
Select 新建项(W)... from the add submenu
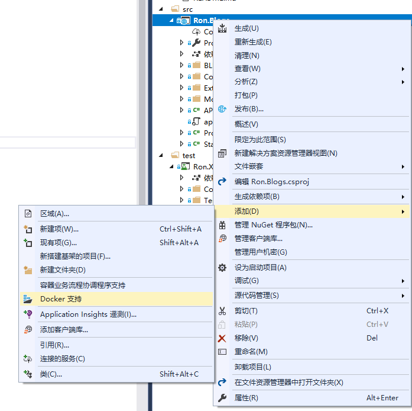pyautogui.click(x=59, y=229)
